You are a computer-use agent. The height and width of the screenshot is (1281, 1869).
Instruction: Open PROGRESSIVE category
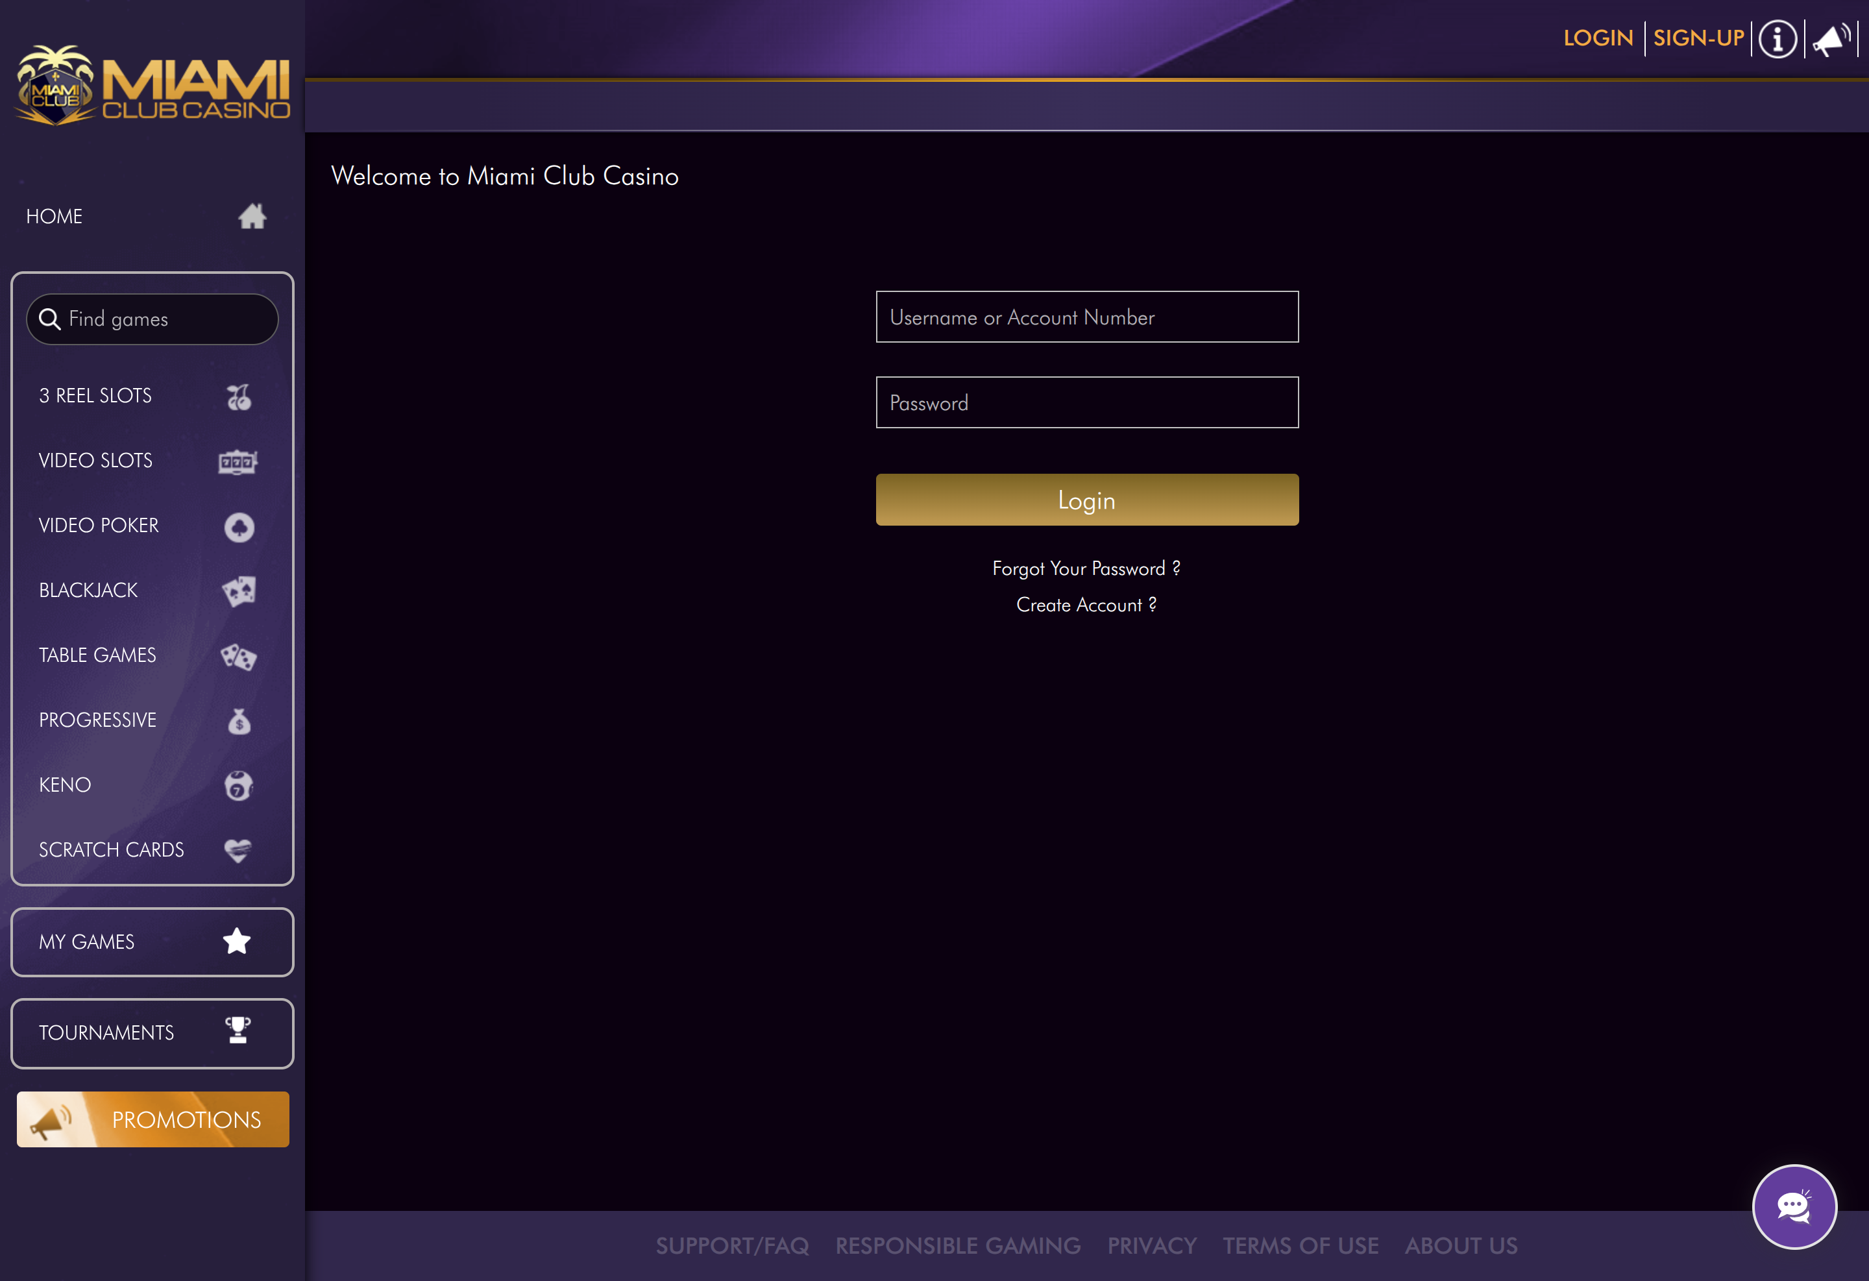click(x=97, y=720)
